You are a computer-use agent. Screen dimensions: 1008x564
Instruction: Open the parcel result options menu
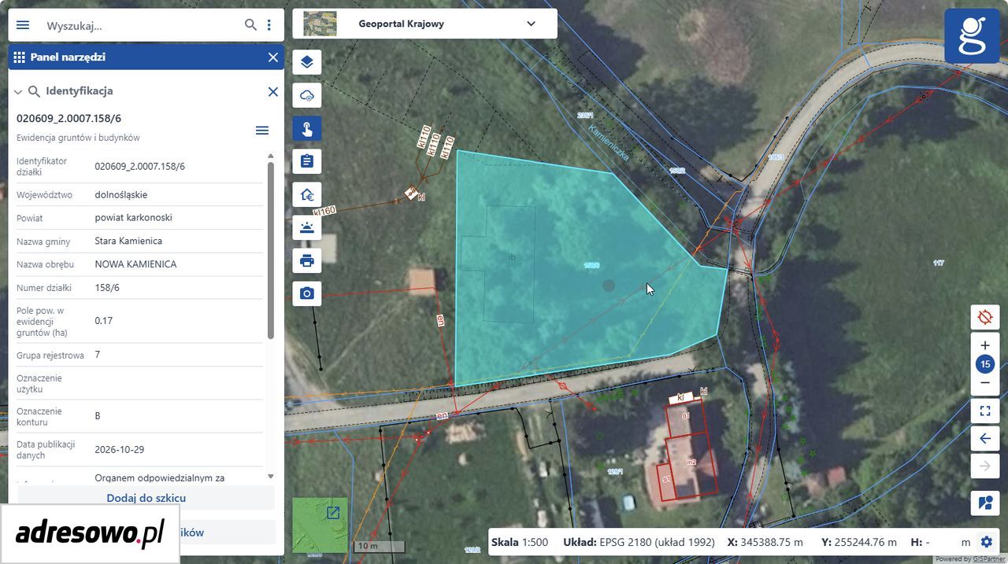click(x=262, y=131)
